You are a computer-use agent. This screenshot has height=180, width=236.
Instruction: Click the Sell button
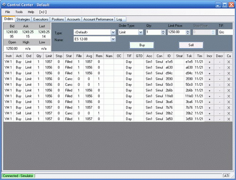coord(191,45)
